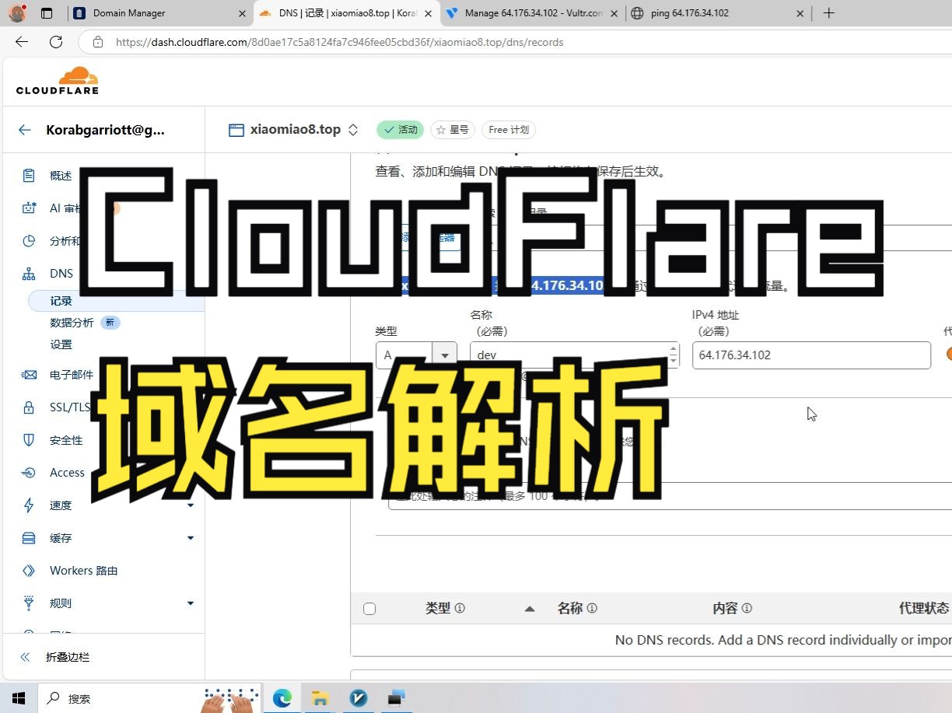This screenshot has width=952, height=713.
Task: Click the 内容 column info icon
Action: click(747, 608)
